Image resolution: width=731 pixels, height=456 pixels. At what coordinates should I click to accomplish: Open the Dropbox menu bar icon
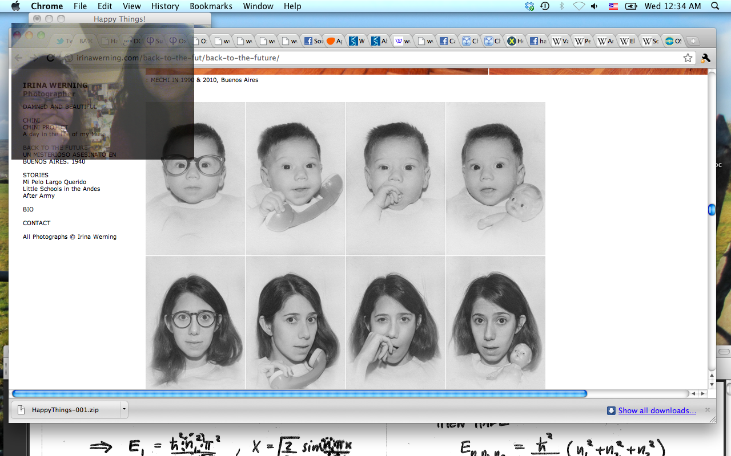529,6
